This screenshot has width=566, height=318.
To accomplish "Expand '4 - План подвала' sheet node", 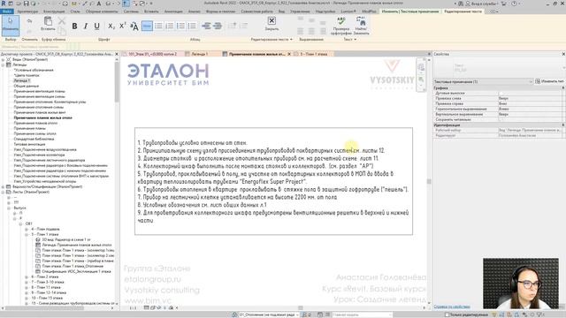I will pyautogui.click(x=27, y=230).
